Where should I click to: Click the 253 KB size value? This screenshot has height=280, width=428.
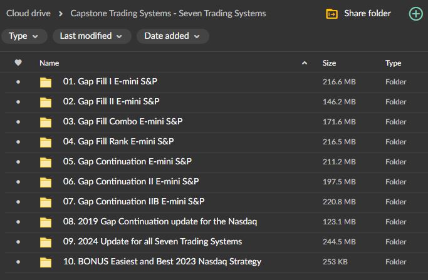pos(335,262)
